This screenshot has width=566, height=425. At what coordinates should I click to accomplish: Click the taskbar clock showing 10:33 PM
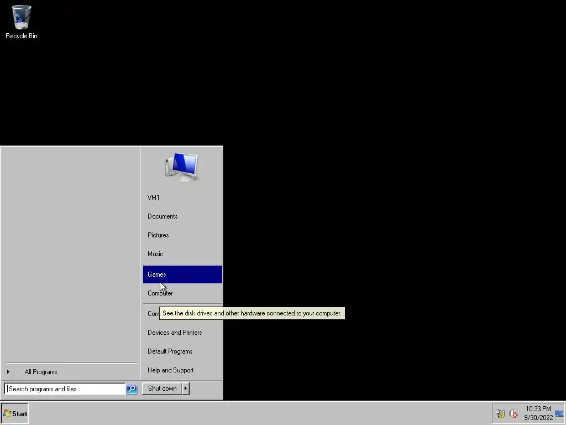pyautogui.click(x=538, y=413)
